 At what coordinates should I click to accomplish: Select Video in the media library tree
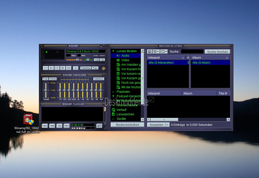pos(125,60)
